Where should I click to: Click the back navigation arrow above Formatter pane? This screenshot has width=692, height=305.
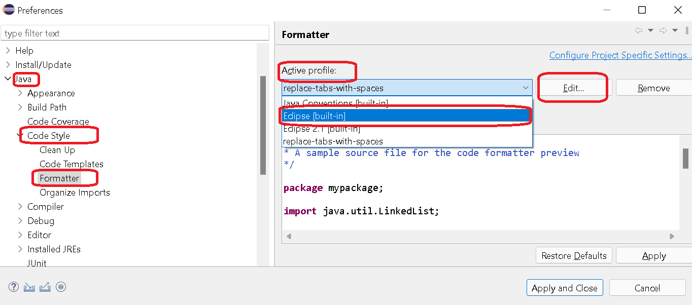pyautogui.click(x=639, y=30)
